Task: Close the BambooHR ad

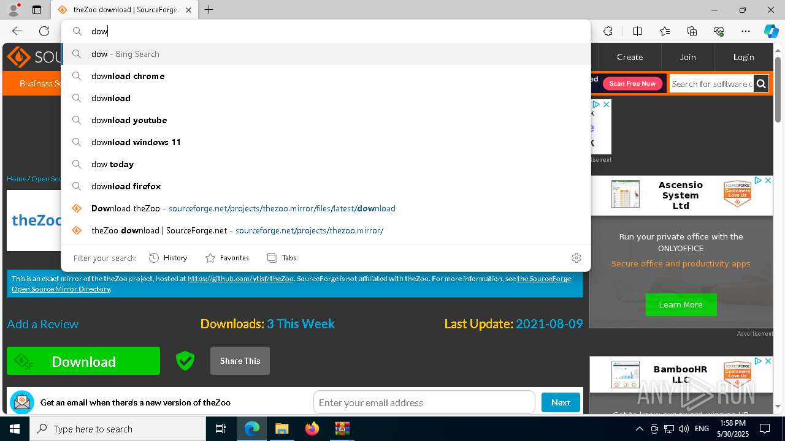Action: pos(767,361)
